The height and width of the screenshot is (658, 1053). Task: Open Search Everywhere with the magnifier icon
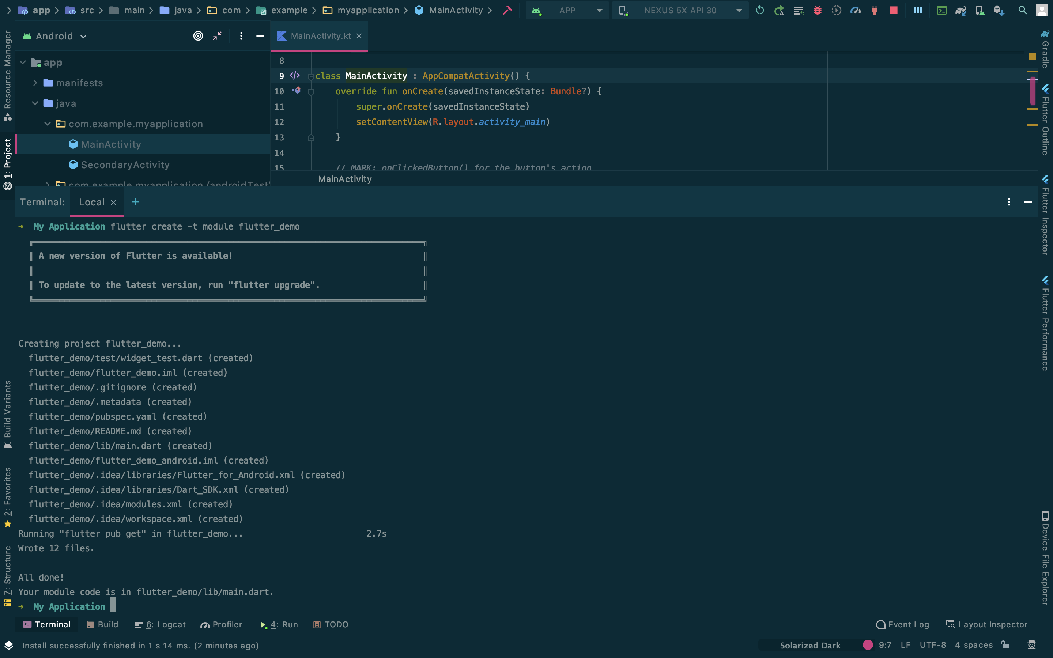click(1023, 10)
